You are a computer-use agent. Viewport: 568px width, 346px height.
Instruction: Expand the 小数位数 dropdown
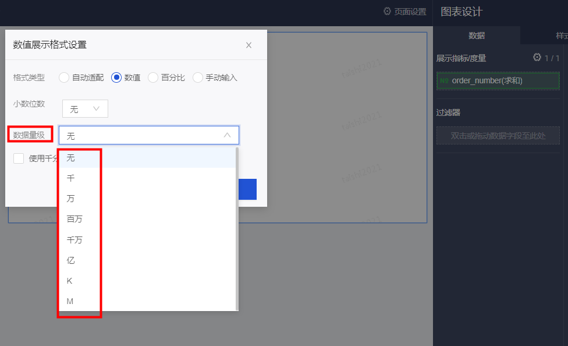point(85,109)
